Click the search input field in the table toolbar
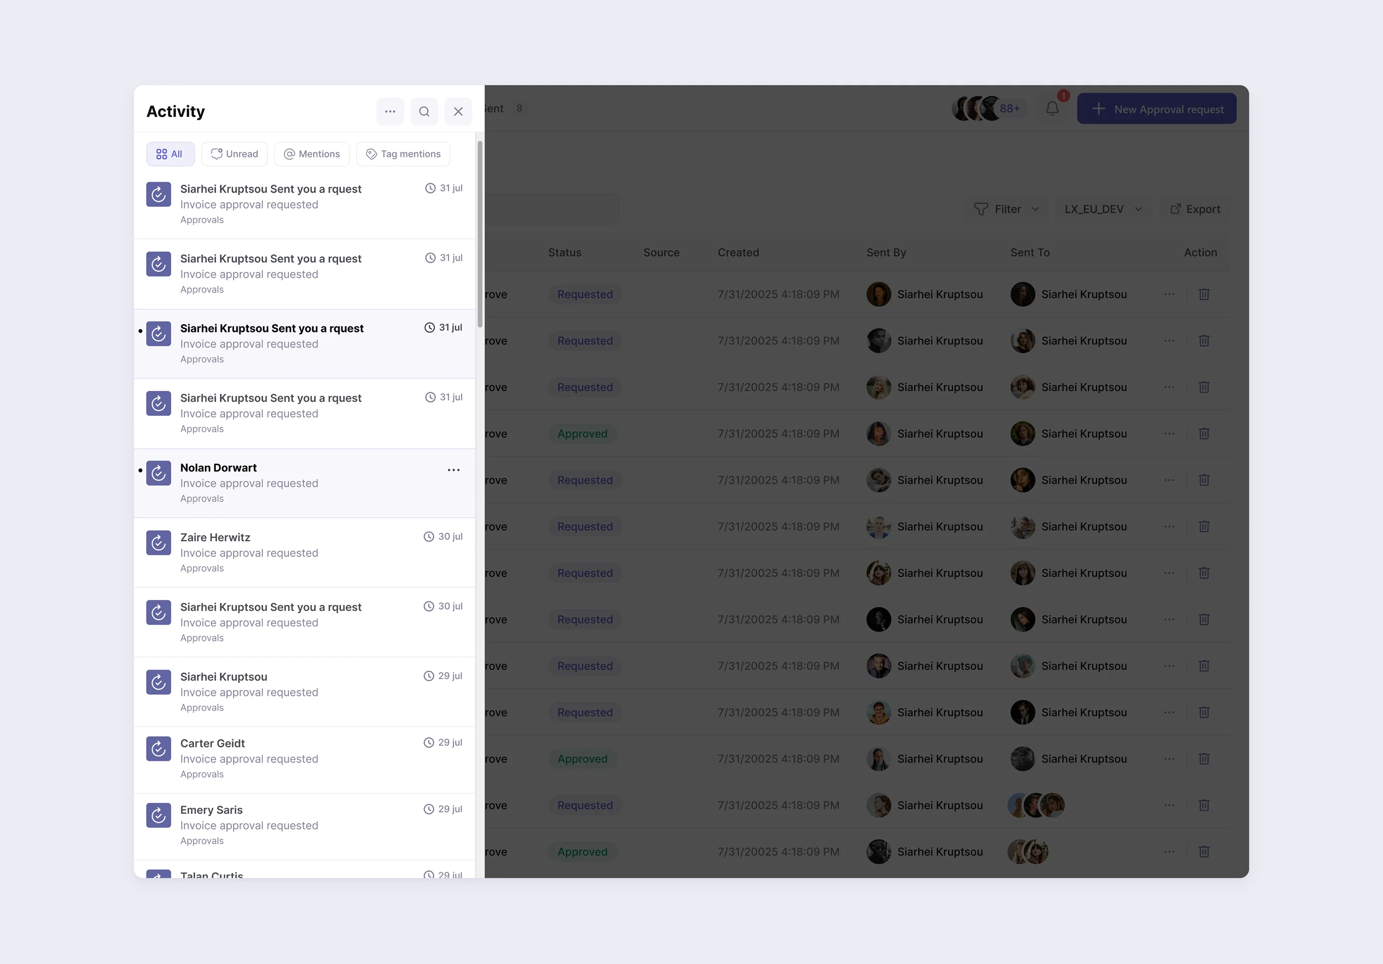The height and width of the screenshot is (964, 1383). point(552,209)
